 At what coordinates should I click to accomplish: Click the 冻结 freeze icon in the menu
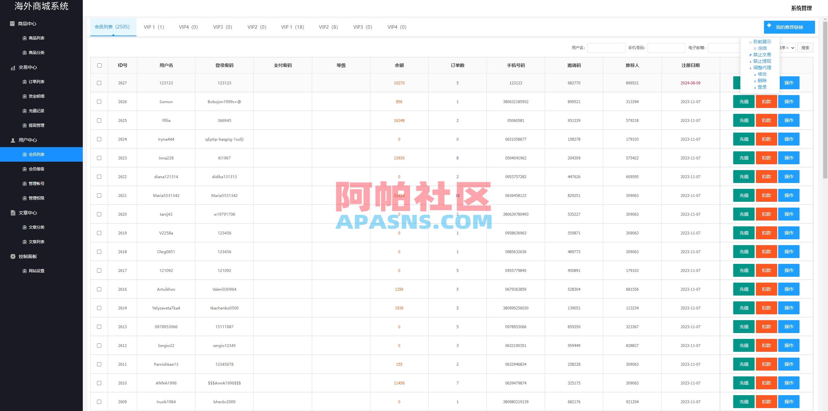tap(755, 48)
